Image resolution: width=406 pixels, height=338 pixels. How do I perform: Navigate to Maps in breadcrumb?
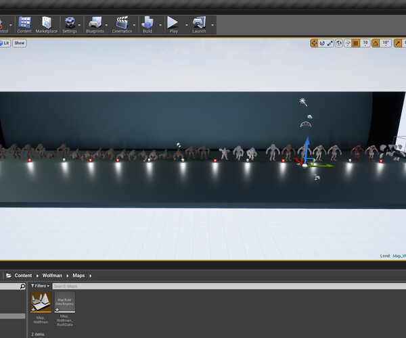pos(78,276)
